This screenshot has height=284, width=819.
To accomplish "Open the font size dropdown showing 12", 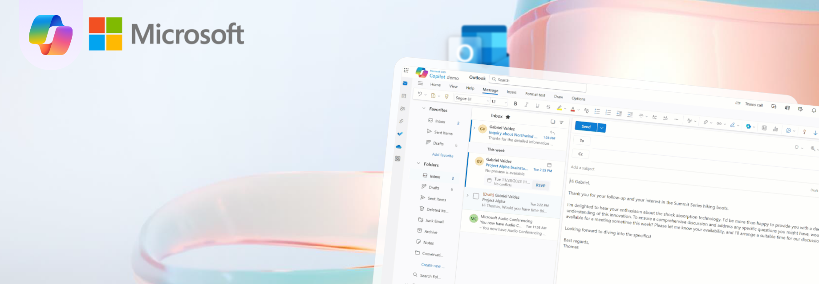I will (499, 102).
